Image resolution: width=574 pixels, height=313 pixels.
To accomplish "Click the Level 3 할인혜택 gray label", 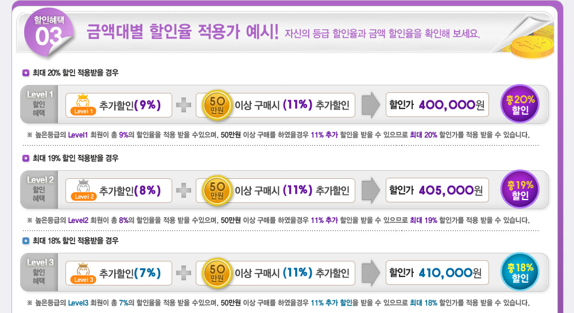I will 39,272.
